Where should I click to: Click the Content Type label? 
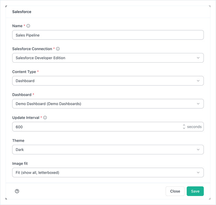24,72
